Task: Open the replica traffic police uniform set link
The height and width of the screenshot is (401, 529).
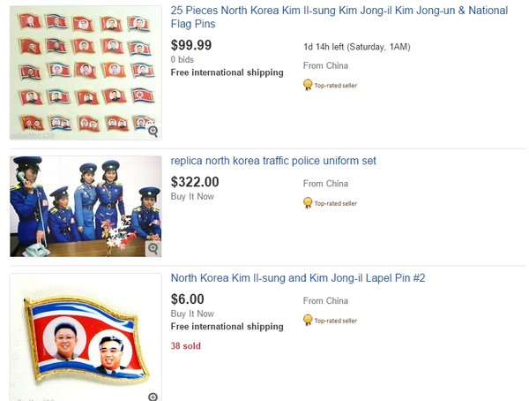Action: point(273,161)
